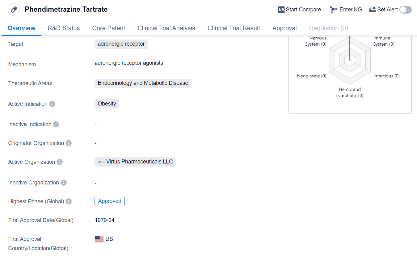Click the adrenergic receptor target tag
Viewport: 417px width, 256px height.
(x=121, y=44)
